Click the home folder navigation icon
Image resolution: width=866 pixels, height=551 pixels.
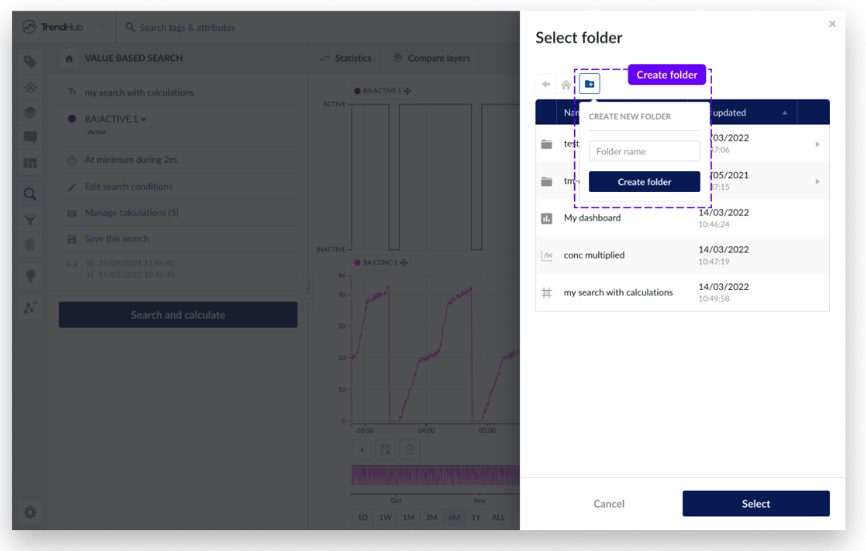click(567, 84)
